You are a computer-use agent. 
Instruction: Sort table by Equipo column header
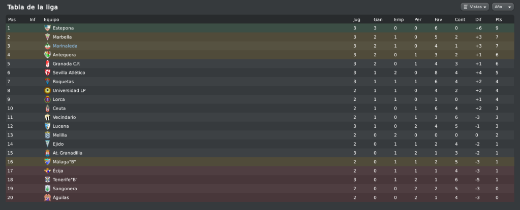[x=51, y=19]
